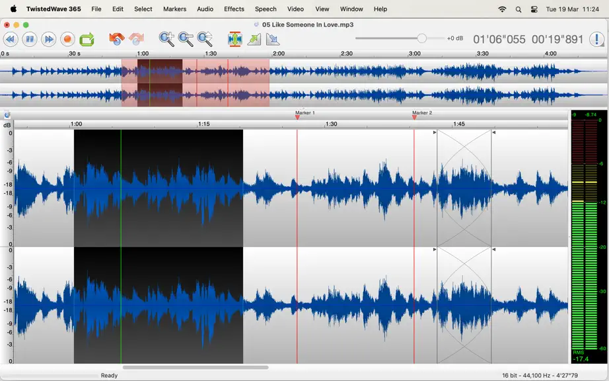
Task: Pause playback with the pause button
Action: 30,39
